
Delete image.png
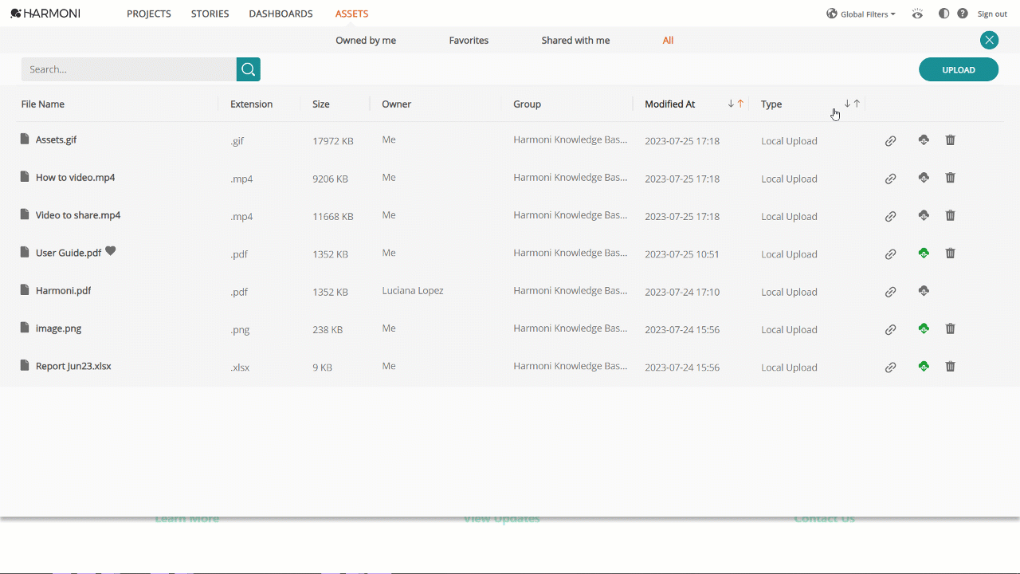coord(950,328)
